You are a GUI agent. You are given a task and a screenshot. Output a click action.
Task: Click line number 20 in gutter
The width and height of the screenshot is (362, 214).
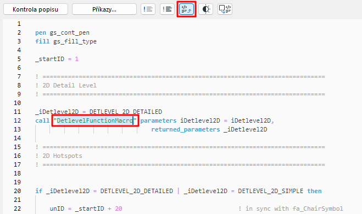[x=17, y=191]
